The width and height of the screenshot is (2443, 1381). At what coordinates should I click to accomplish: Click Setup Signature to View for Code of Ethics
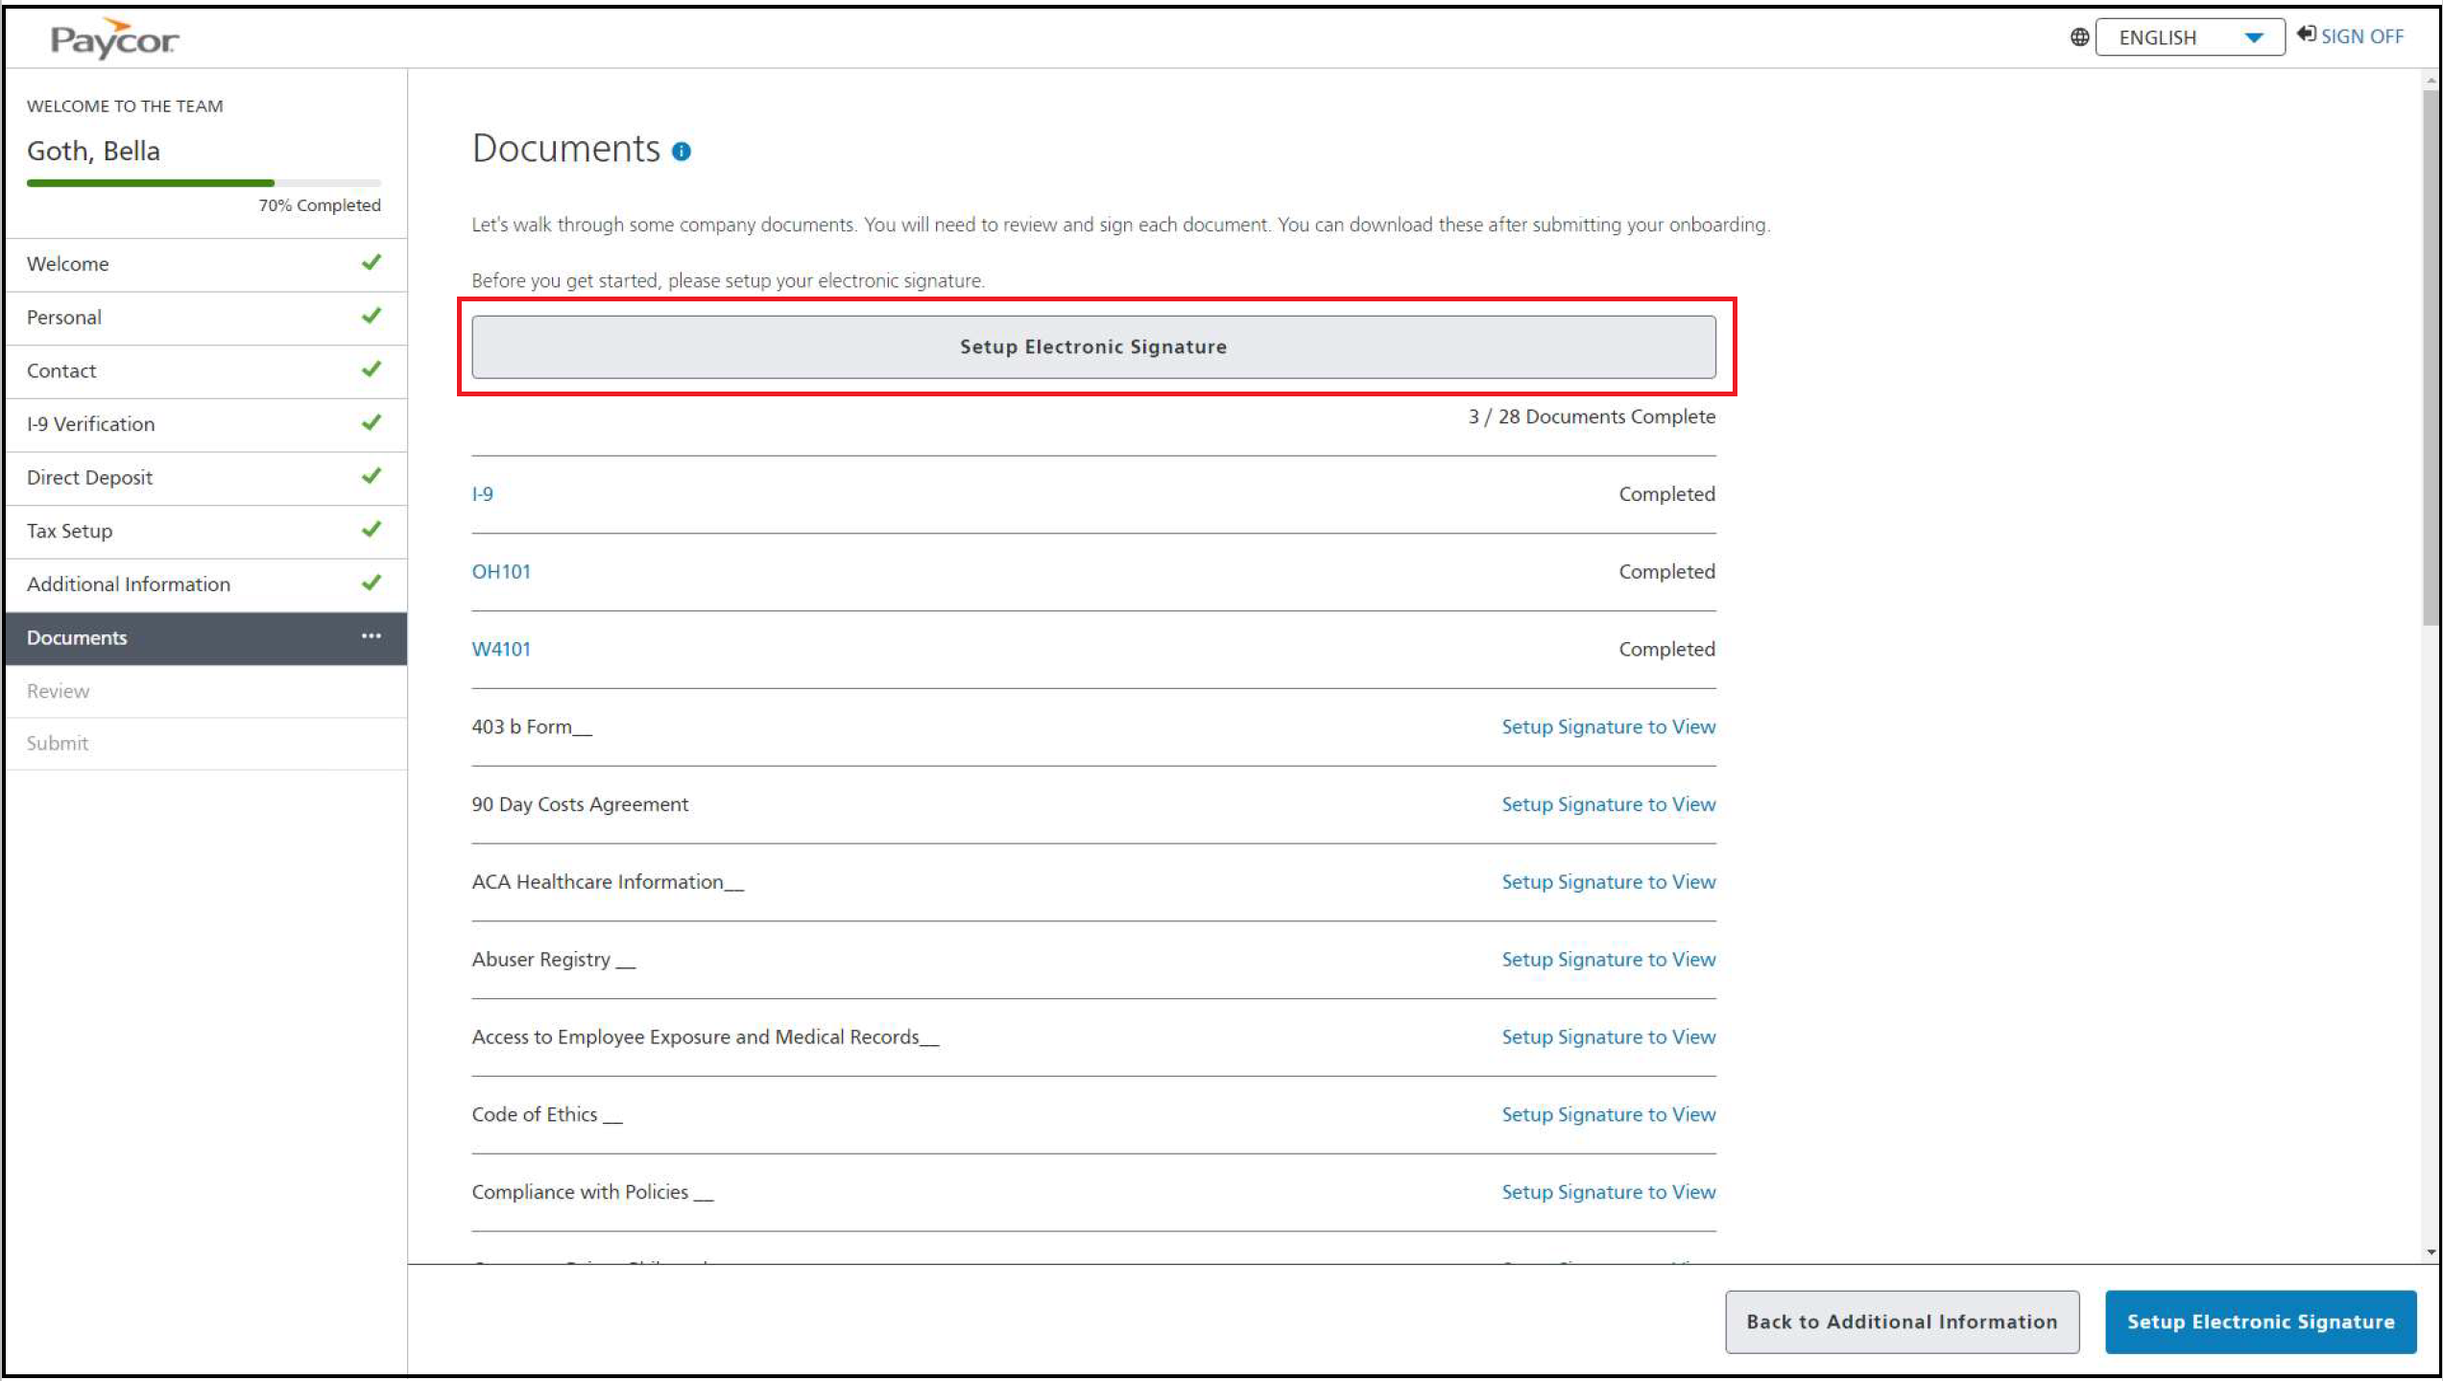click(1608, 1114)
